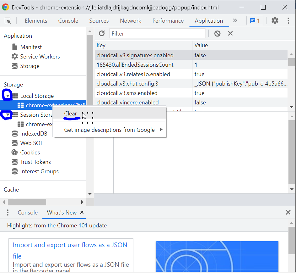Viewport: 296px width, 273px height.
Task: Open Trust Tokens item
Action: click(x=31, y=162)
